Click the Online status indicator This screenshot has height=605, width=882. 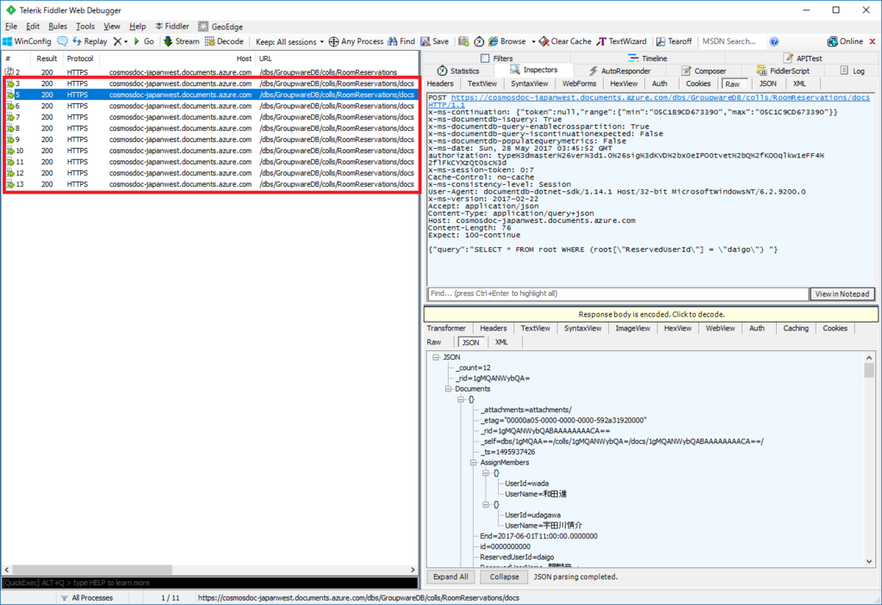click(x=845, y=41)
